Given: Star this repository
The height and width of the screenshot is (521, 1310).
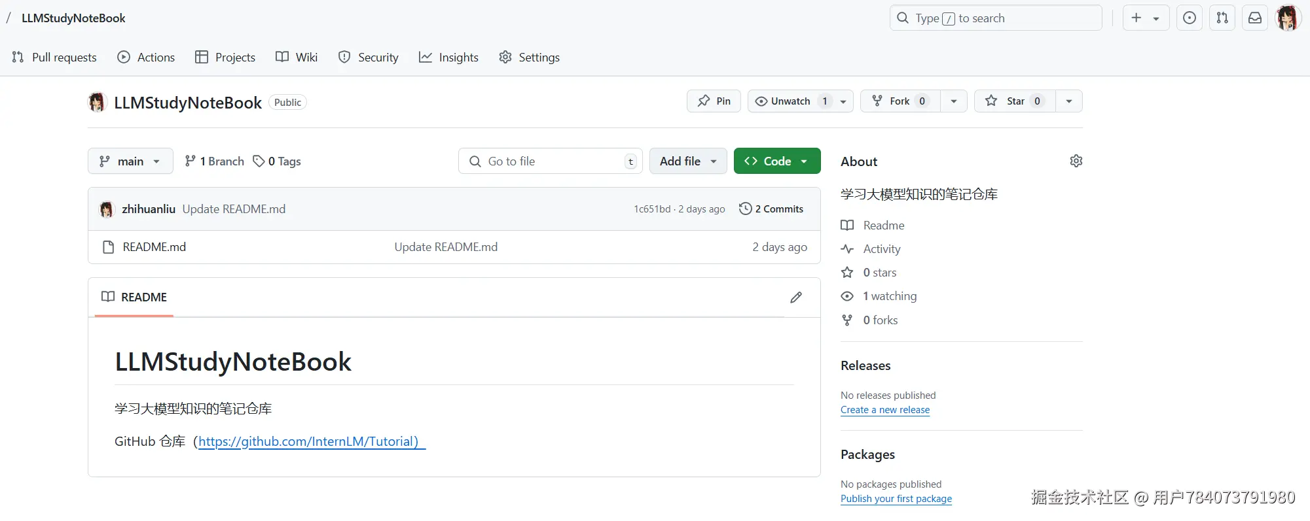Looking at the screenshot, I should pyautogui.click(x=1015, y=101).
